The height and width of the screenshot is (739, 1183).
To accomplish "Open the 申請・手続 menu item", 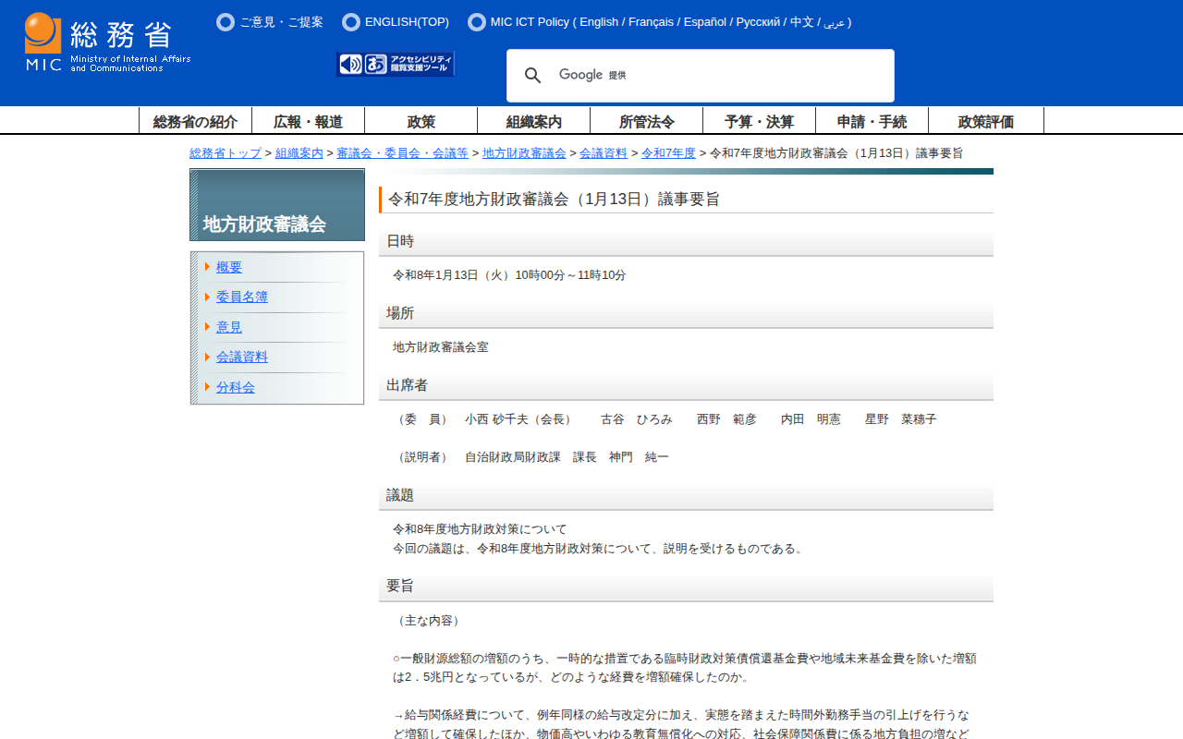I will pyautogui.click(x=872, y=121).
